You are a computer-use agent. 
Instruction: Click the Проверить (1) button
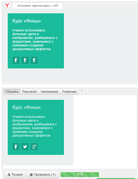tap(43, 175)
